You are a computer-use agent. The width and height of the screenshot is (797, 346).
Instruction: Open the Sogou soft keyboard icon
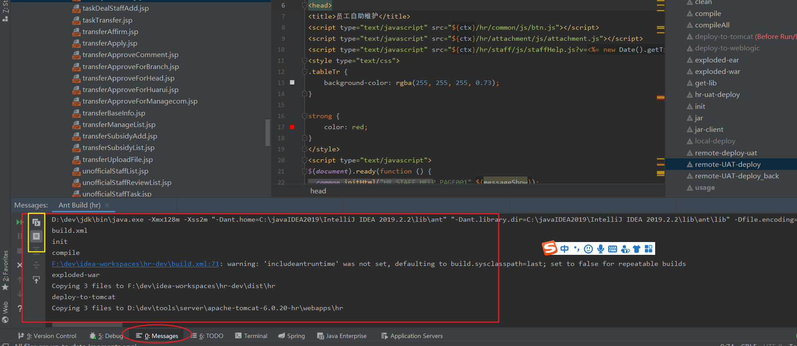point(613,249)
